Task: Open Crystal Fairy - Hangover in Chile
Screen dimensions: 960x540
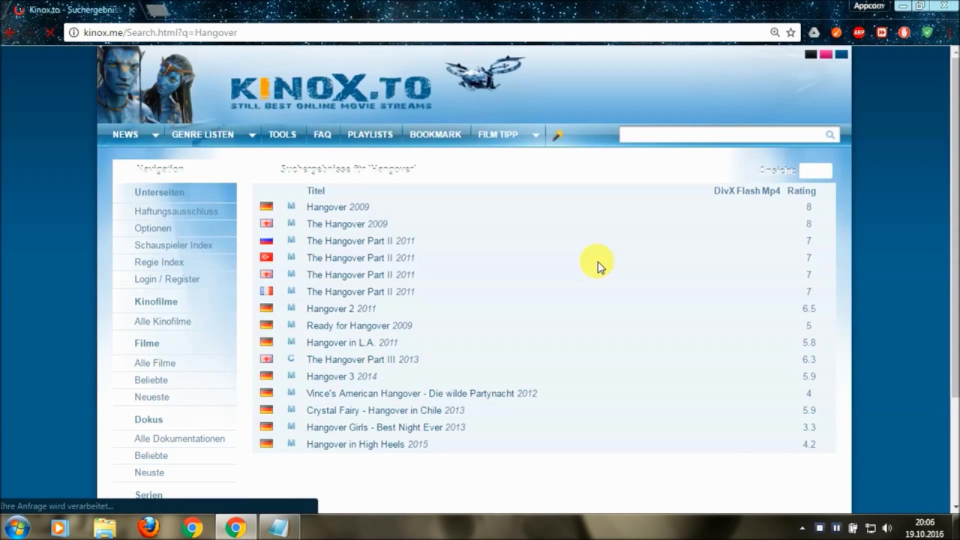Action: (385, 410)
